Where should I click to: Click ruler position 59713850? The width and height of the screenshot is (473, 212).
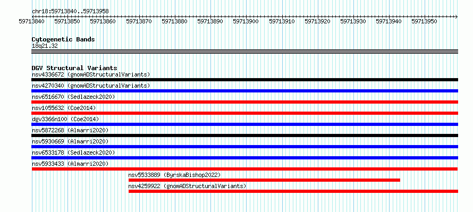click(67, 21)
